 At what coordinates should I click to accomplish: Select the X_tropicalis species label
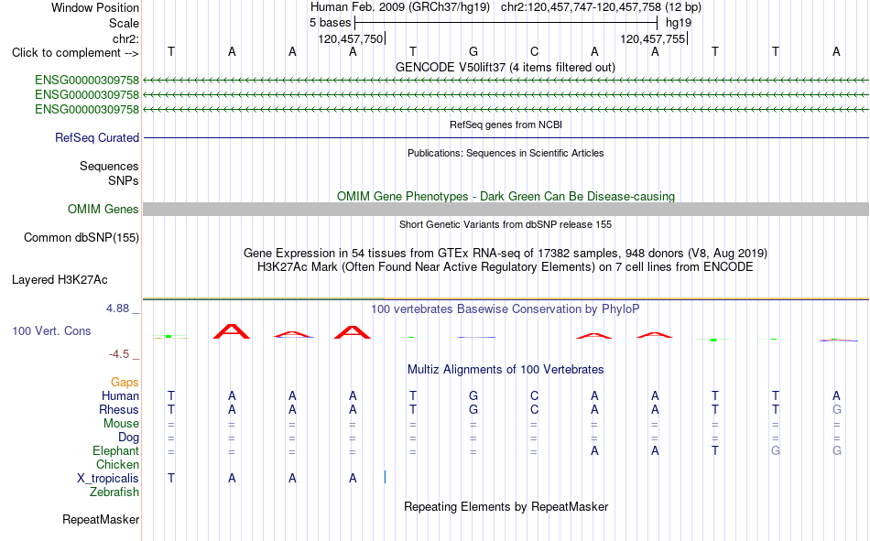point(108,479)
